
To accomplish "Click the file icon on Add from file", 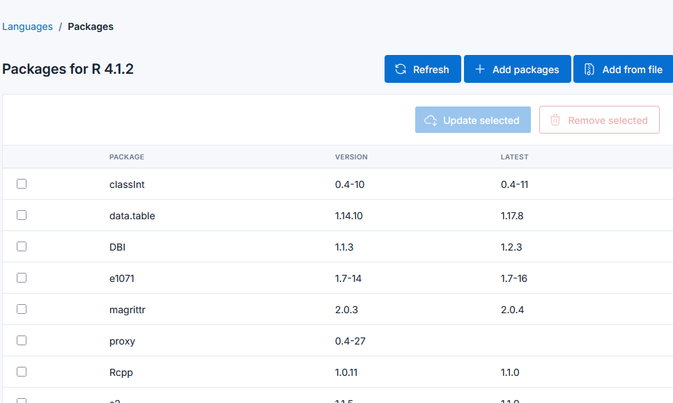I will (589, 69).
